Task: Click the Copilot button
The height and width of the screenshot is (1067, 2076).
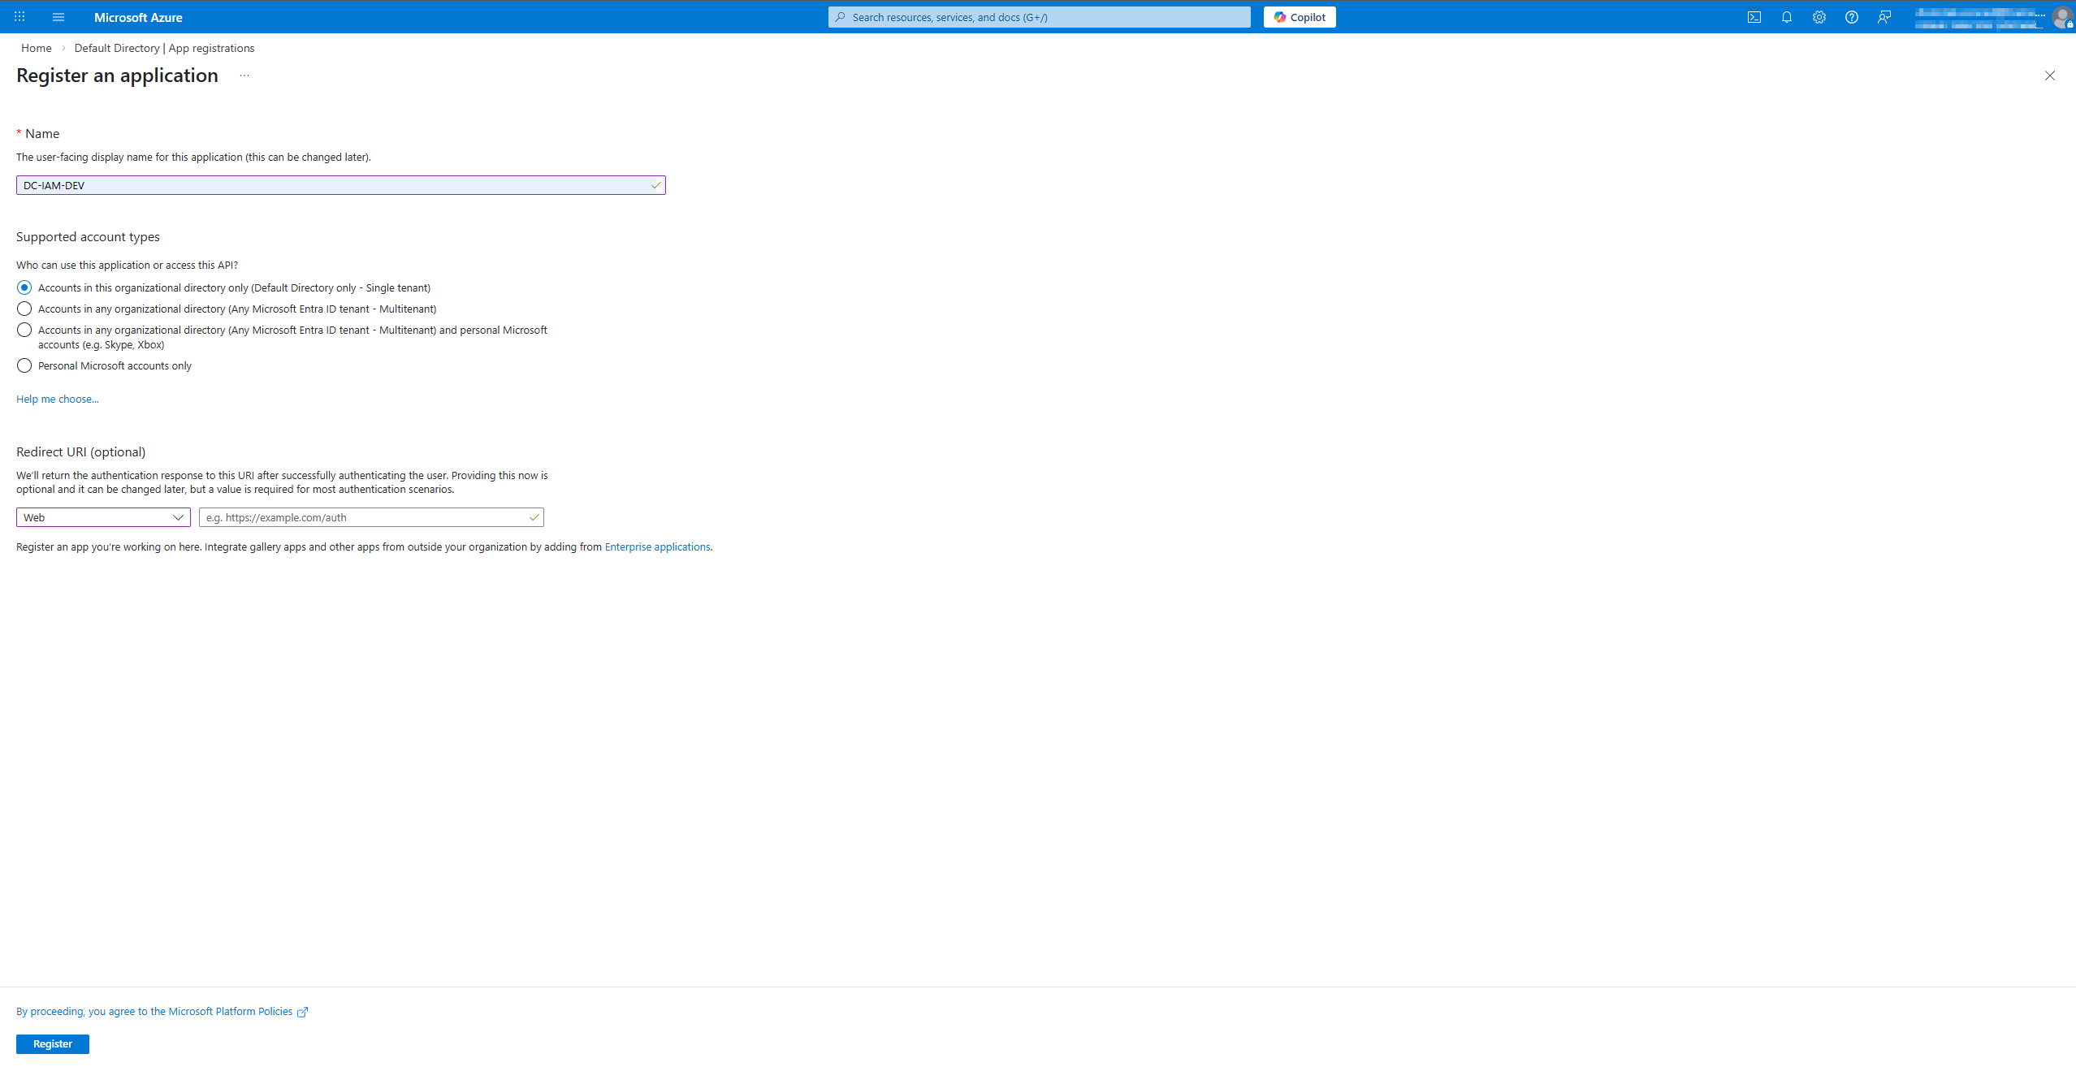Action: pos(1300,16)
